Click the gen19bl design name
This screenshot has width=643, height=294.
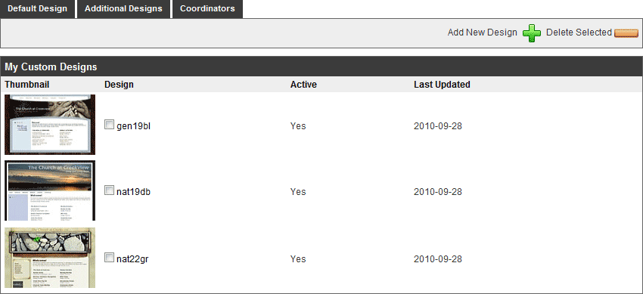pyautogui.click(x=133, y=126)
